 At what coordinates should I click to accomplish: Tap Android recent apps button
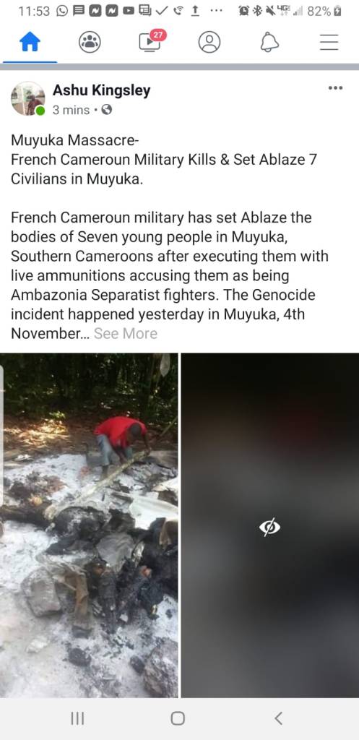pos(77,719)
